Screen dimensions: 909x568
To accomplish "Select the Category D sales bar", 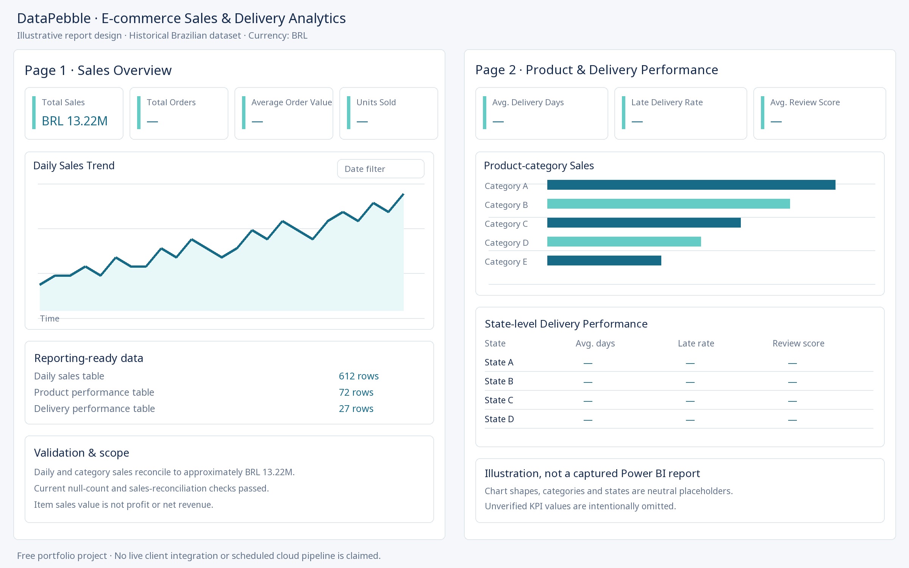I will (624, 242).
